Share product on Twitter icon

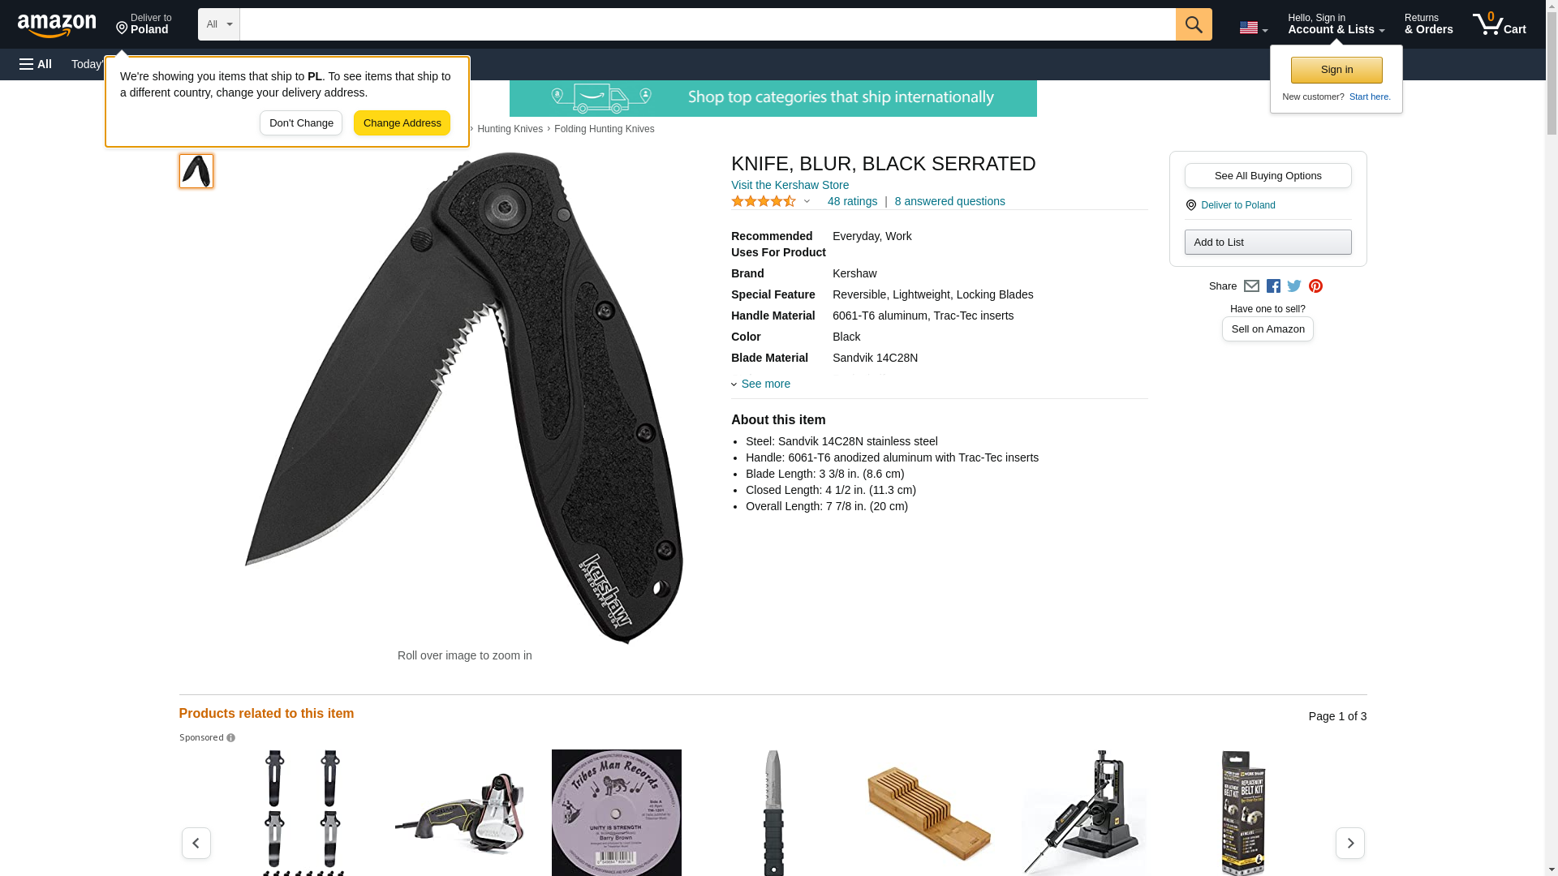click(x=1294, y=286)
